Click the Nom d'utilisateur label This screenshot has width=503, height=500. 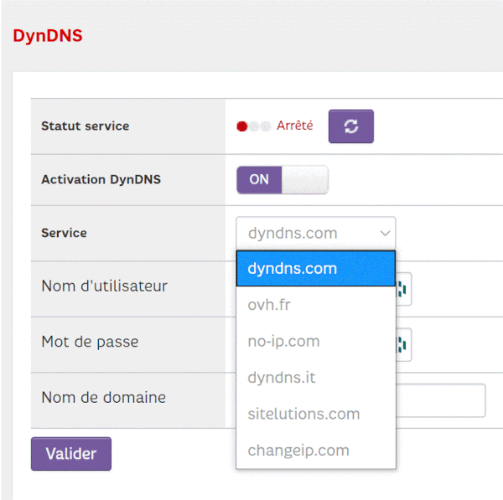(x=104, y=286)
